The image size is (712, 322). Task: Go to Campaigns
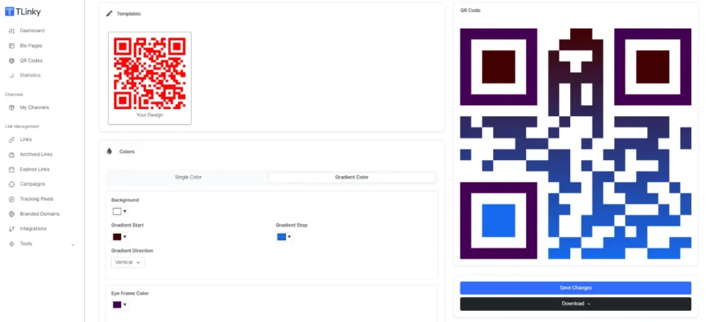[32, 184]
